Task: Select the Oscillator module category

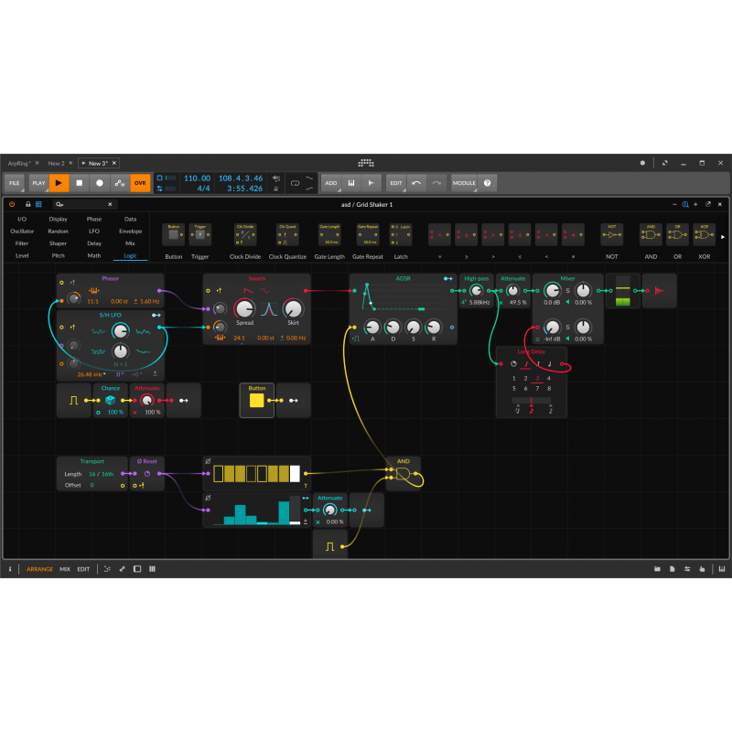Action: coord(22,231)
